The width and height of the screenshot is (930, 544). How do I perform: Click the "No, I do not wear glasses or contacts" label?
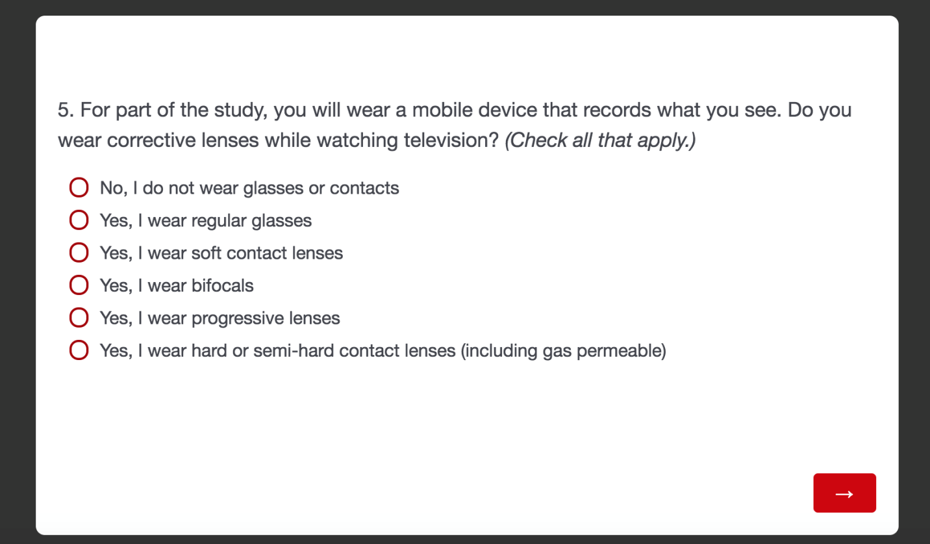pyautogui.click(x=249, y=188)
